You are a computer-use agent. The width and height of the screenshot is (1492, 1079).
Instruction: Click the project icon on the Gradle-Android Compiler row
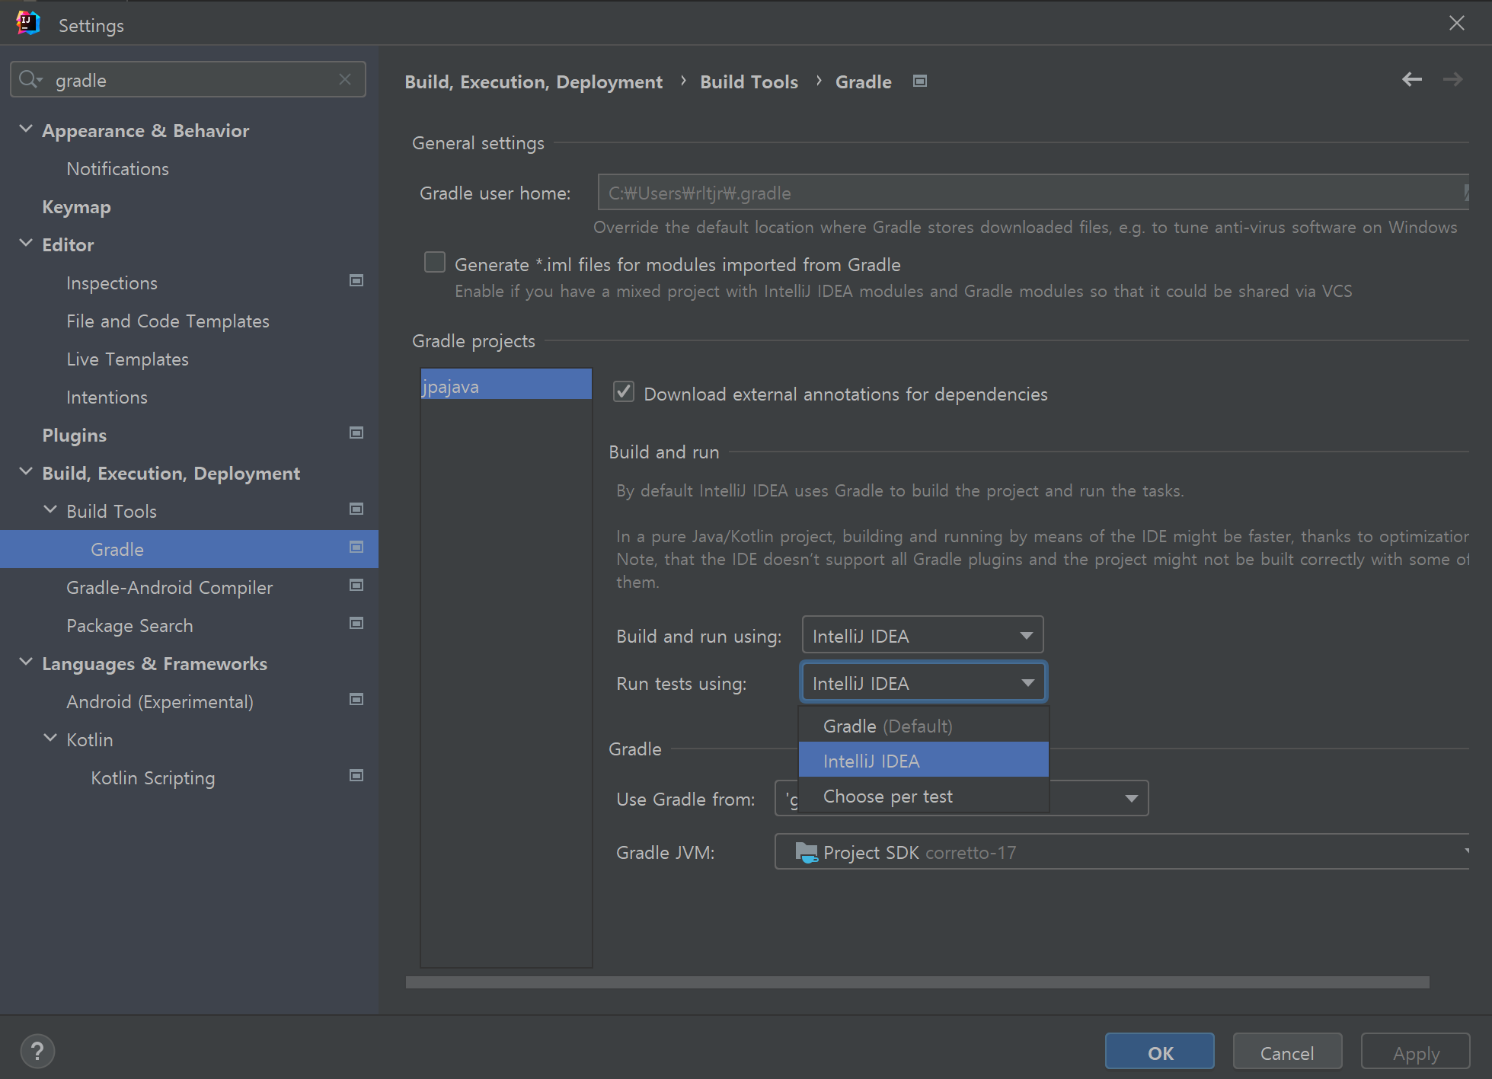[x=356, y=586]
